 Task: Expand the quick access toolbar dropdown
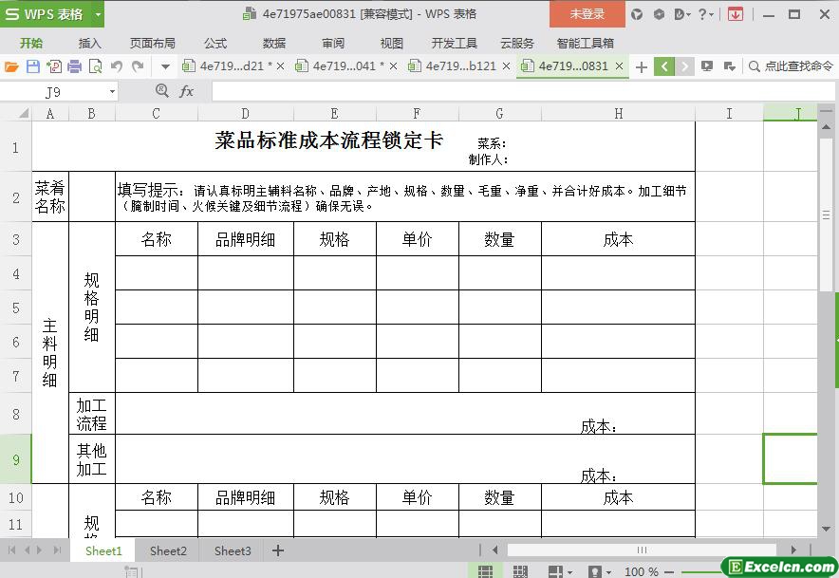pos(165,66)
